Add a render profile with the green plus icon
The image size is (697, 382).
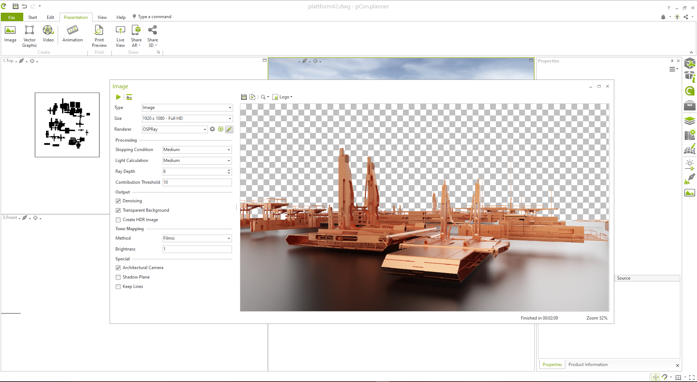point(221,129)
